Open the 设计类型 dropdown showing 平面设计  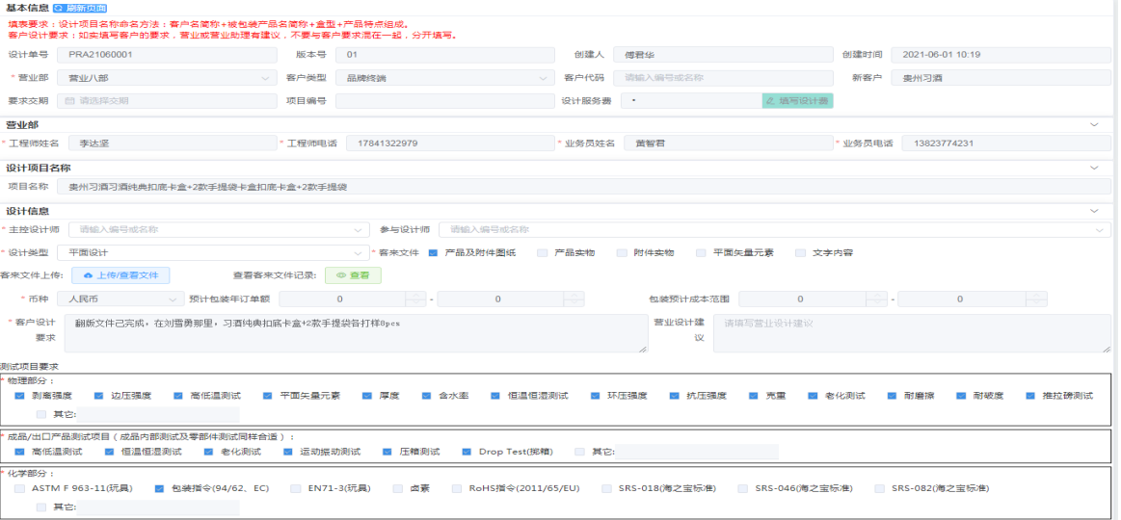[x=213, y=253]
